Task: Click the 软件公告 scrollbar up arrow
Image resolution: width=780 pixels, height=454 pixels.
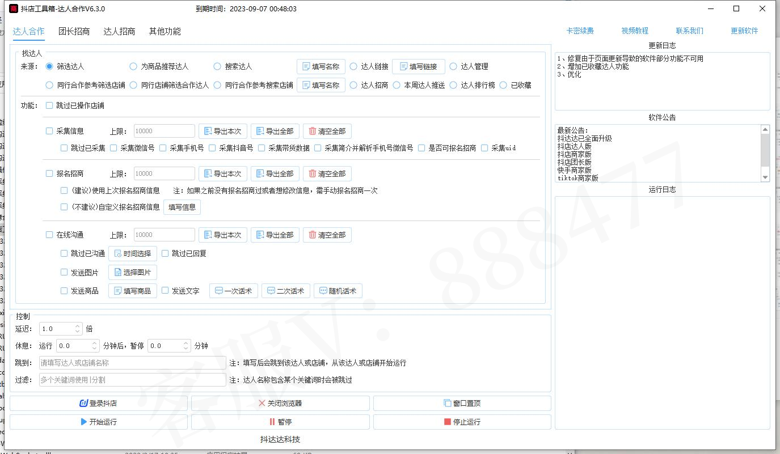Action: 765,129
